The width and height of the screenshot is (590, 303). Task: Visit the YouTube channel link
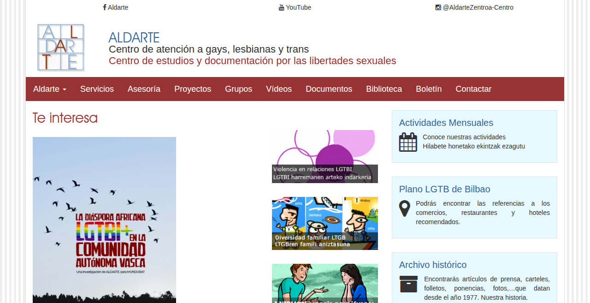point(295,7)
